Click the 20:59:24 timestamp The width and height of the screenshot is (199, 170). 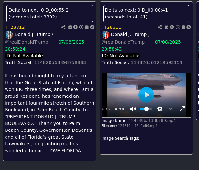[15, 49]
